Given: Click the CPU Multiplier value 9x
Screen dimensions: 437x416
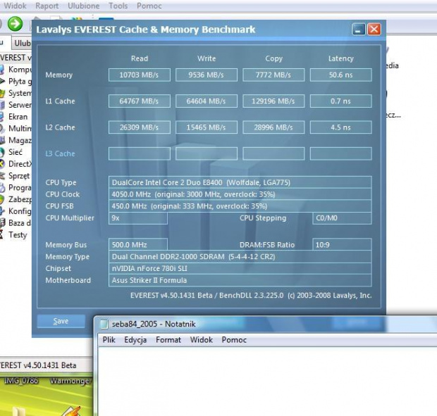Looking at the screenshot, I should [x=138, y=218].
